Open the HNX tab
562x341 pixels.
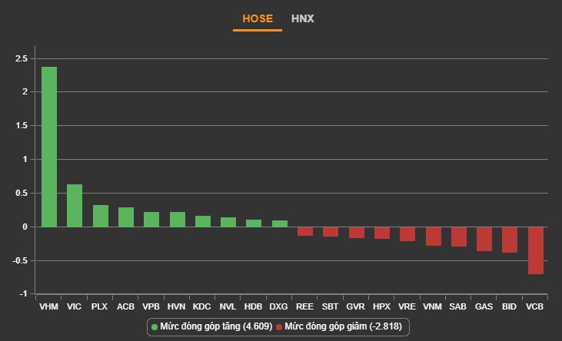(302, 18)
